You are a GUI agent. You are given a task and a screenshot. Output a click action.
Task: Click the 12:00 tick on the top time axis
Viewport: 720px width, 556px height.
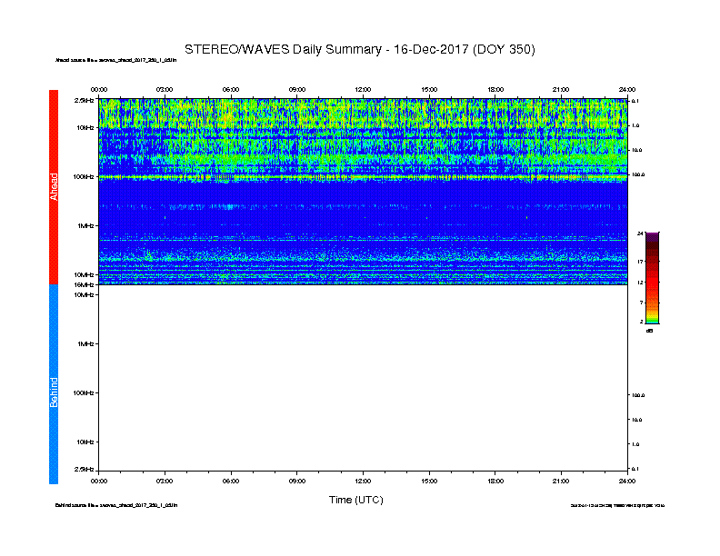tap(363, 89)
